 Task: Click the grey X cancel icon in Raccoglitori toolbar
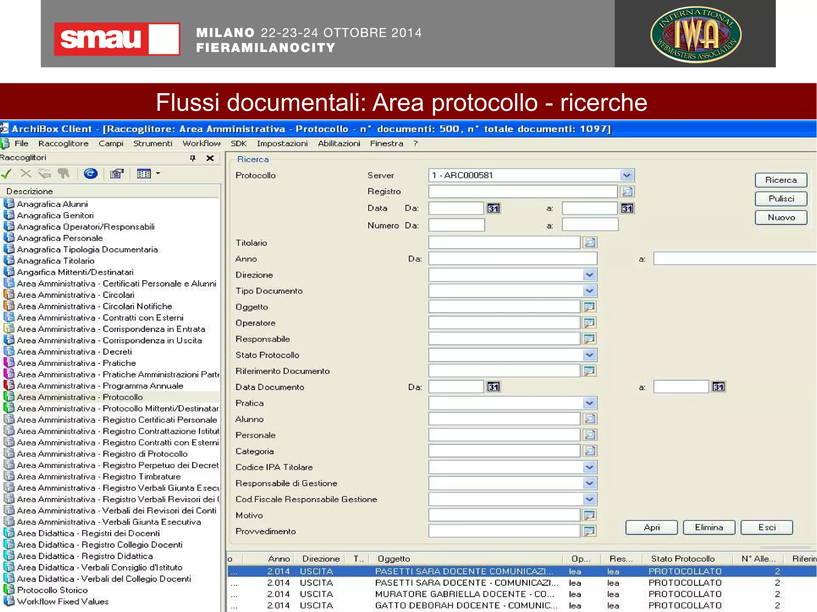click(26, 174)
